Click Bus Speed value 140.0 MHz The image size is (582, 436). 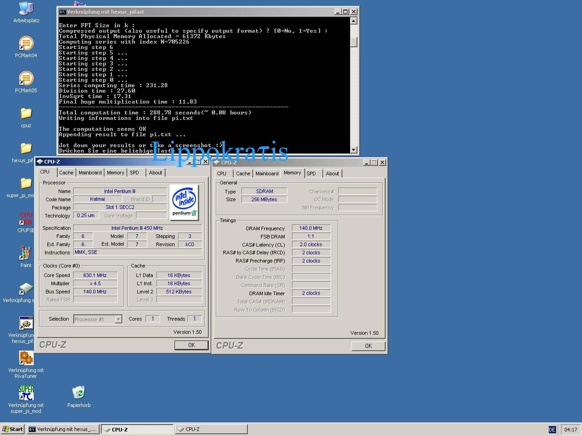(95, 292)
